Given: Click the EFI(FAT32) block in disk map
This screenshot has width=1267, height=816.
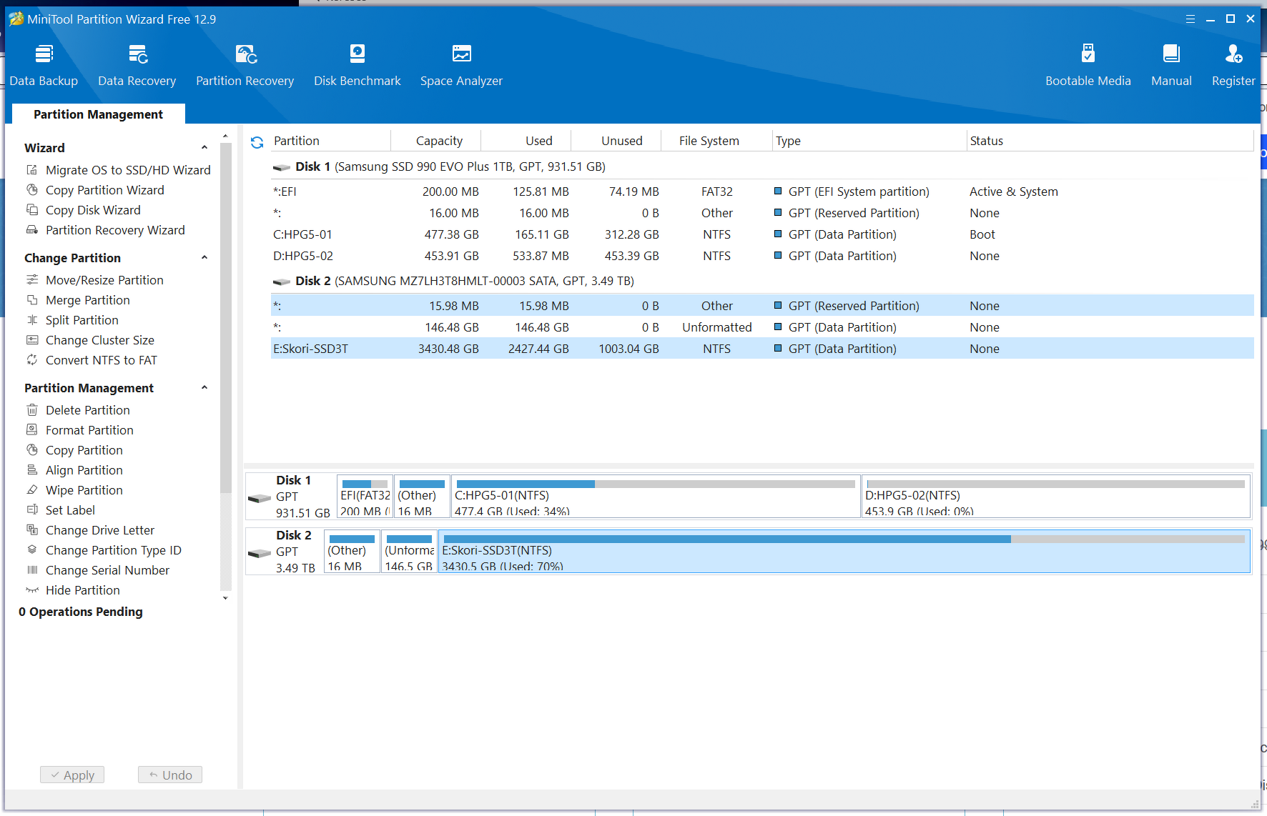Looking at the screenshot, I should point(365,497).
